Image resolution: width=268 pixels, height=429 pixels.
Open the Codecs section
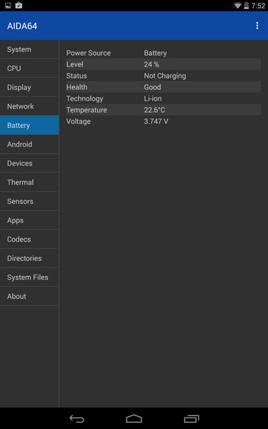tap(29, 239)
